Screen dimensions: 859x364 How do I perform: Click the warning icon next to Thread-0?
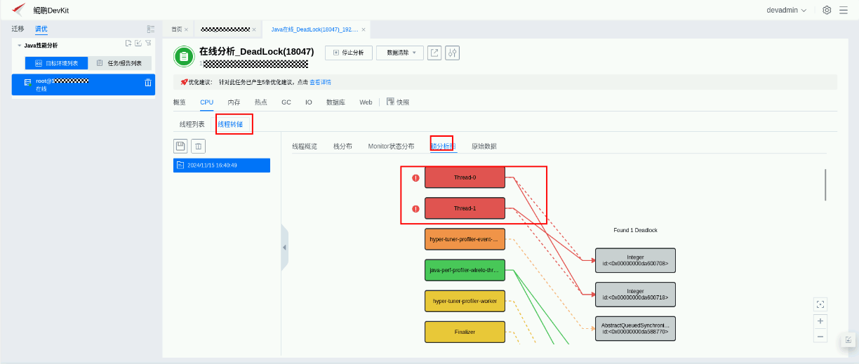(415, 178)
